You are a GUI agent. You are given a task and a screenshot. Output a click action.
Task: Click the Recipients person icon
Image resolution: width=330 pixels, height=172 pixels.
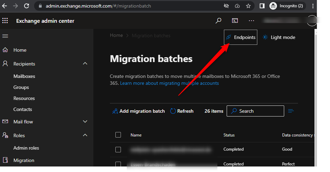point(5,63)
